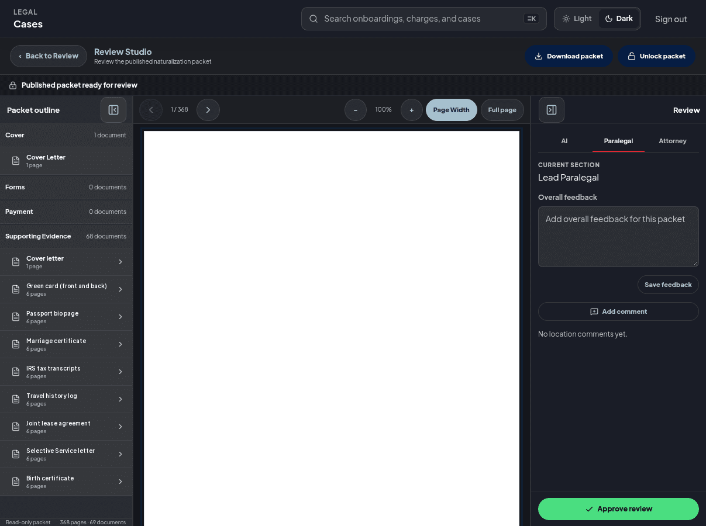Click the blank document page preview
This screenshot has height=526, width=706.
pyautogui.click(x=332, y=328)
